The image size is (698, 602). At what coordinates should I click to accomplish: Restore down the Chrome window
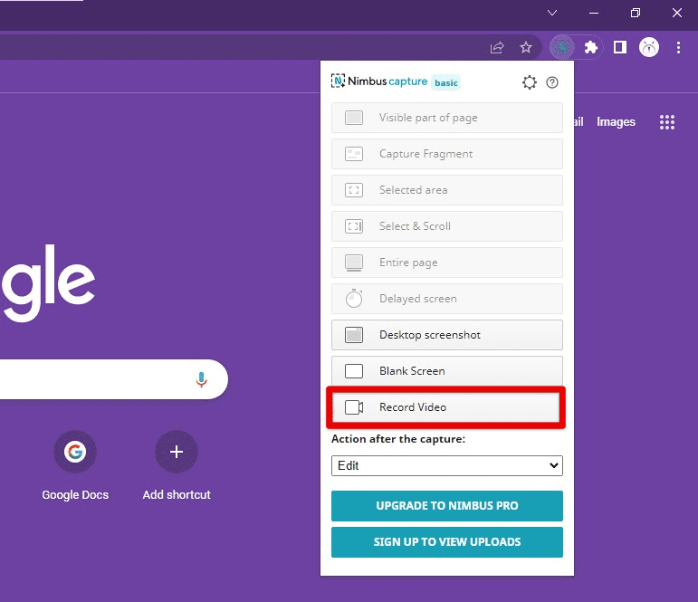pos(636,13)
